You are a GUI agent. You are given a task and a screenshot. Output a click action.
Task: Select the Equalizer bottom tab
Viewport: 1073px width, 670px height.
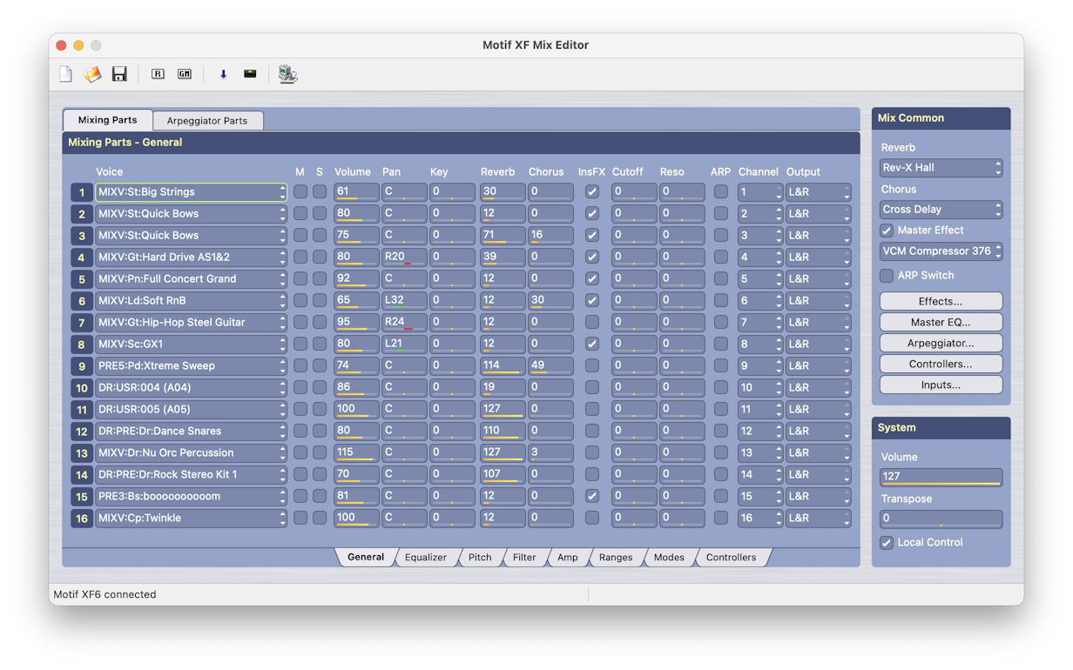(425, 558)
